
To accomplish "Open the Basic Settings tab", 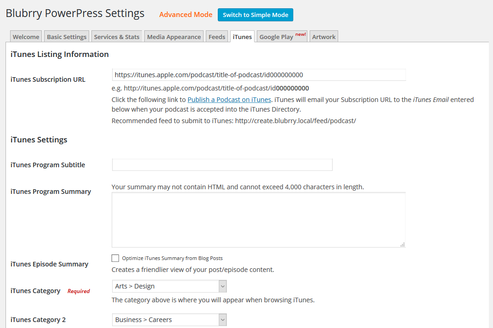I will (67, 36).
